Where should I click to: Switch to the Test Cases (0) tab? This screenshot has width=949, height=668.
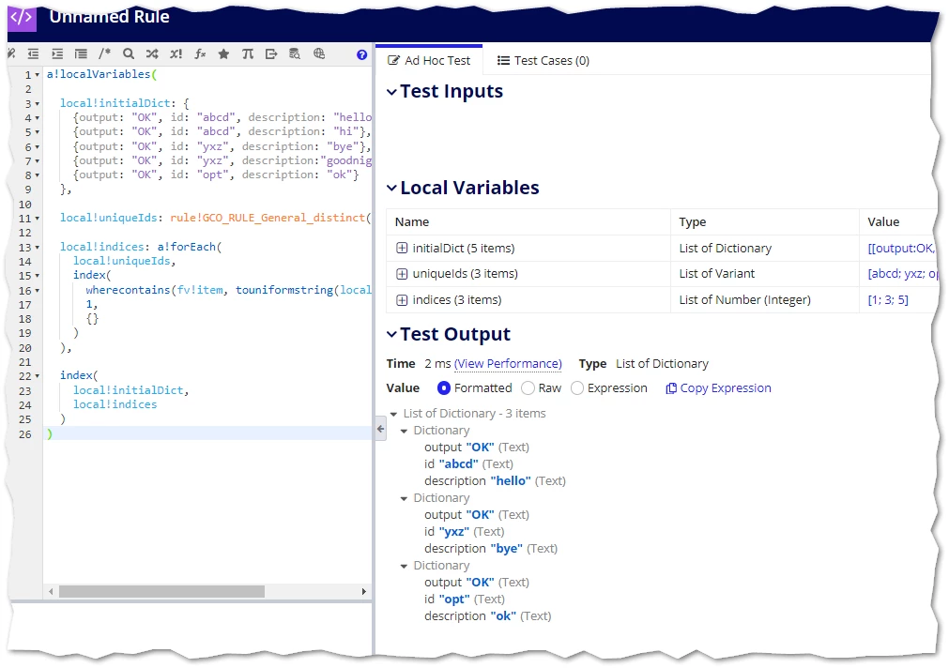543,60
